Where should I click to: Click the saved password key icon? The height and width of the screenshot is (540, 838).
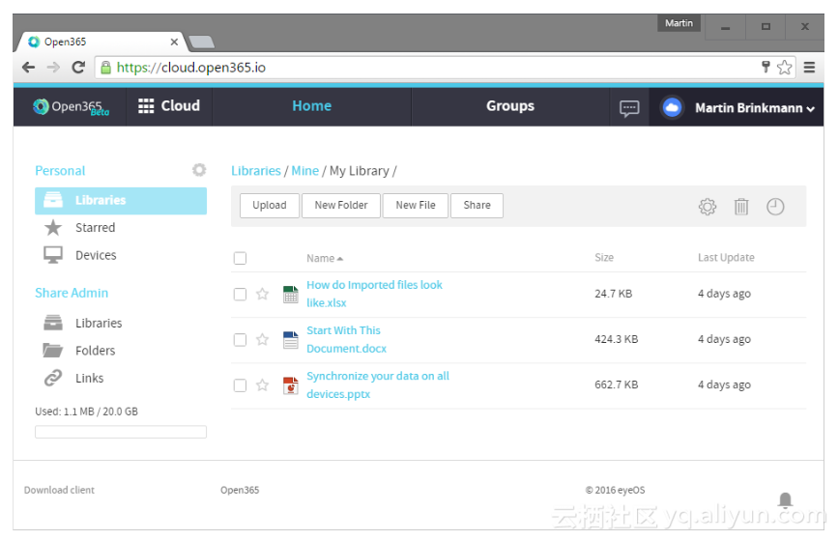(x=766, y=67)
